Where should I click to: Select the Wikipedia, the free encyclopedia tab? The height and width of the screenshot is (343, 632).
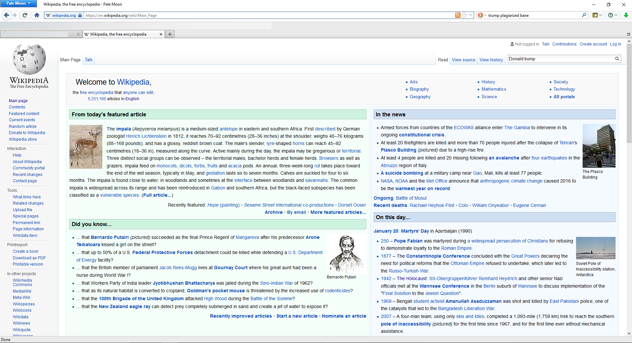(x=124, y=34)
